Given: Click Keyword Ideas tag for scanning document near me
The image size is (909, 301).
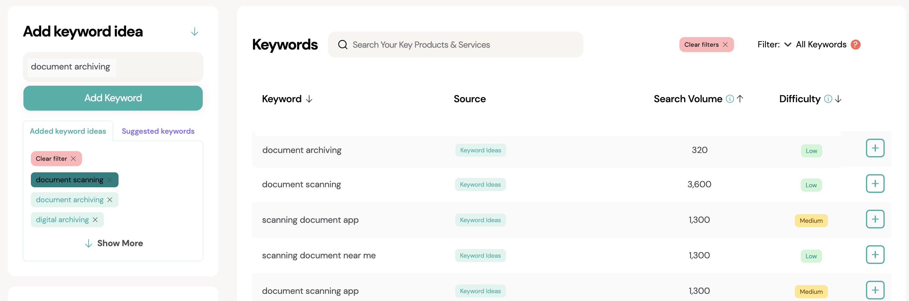Looking at the screenshot, I should [x=480, y=256].
